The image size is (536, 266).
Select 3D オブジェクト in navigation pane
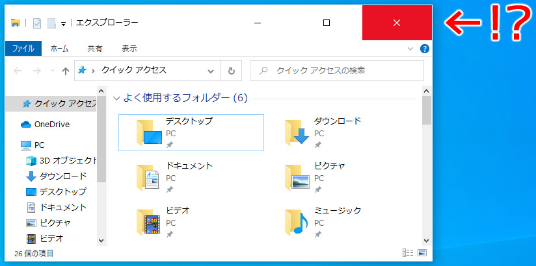61,160
